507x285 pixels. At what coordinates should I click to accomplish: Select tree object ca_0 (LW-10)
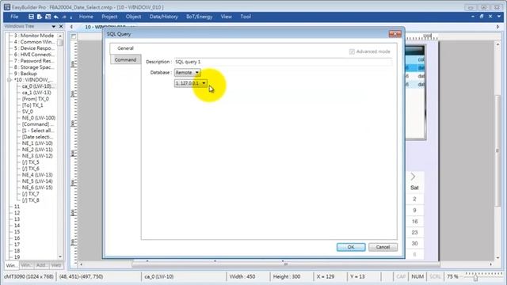38,86
